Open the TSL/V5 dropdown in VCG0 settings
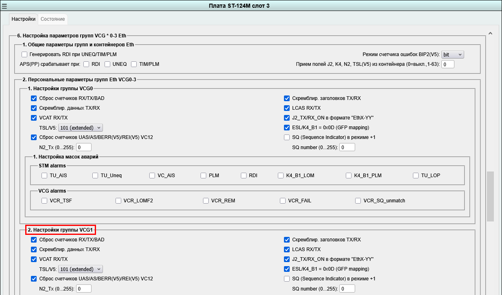Image resolution: width=502 pixels, height=295 pixels. coord(81,128)
